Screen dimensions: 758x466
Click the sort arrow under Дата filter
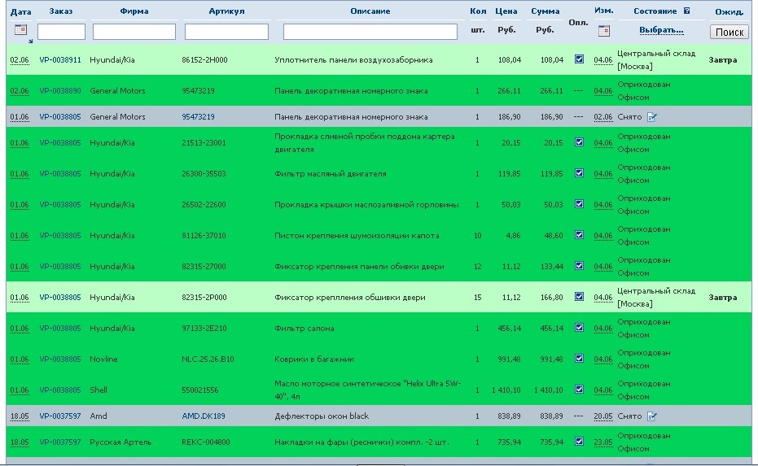(31, 41)
